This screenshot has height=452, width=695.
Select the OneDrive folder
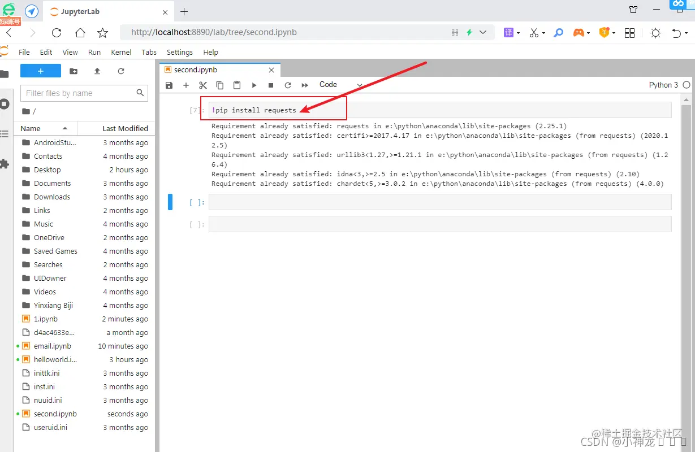point(84,237)
